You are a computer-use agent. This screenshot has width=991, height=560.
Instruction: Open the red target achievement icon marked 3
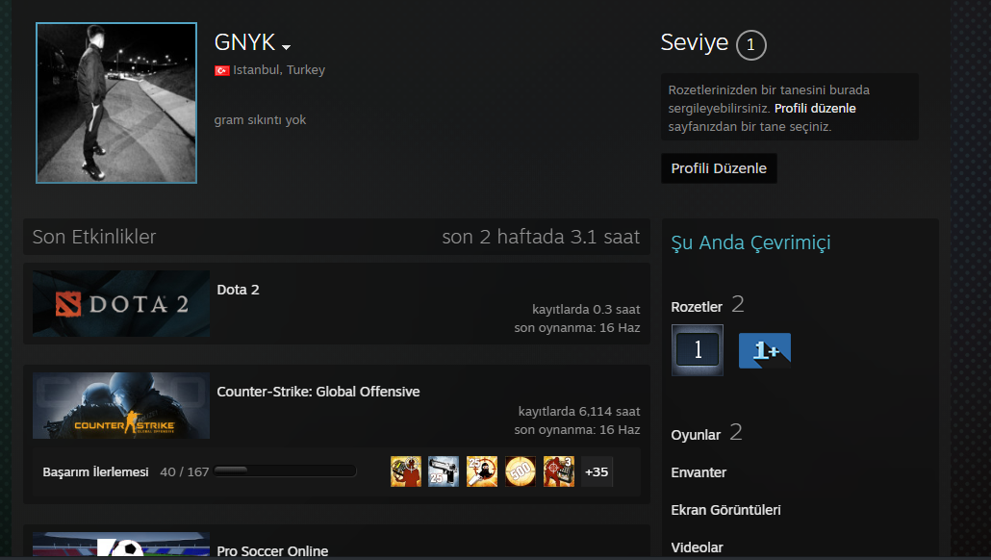[x=559, y=471]
